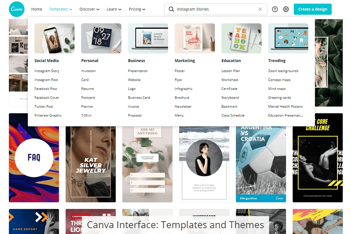Focus the Instagram Stories search field

[x=216, y=9]
